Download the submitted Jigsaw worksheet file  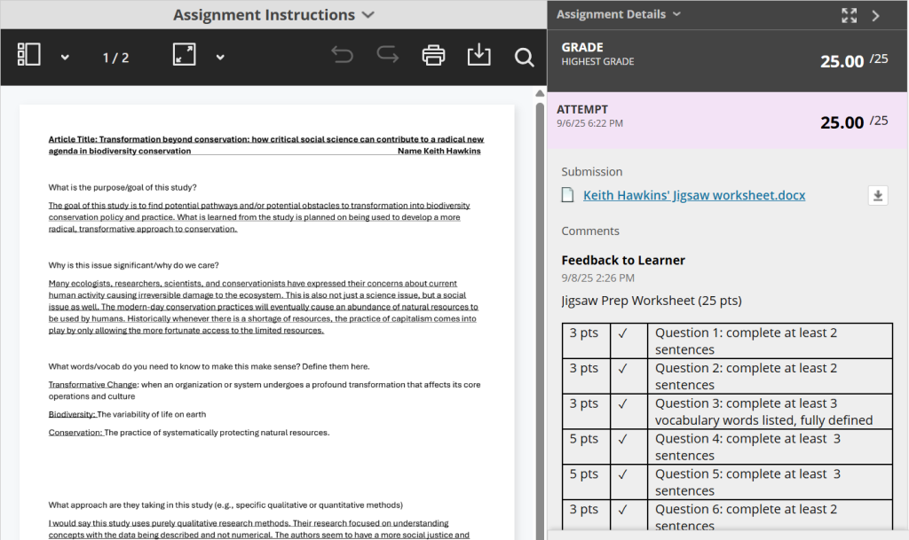[877, 196]
